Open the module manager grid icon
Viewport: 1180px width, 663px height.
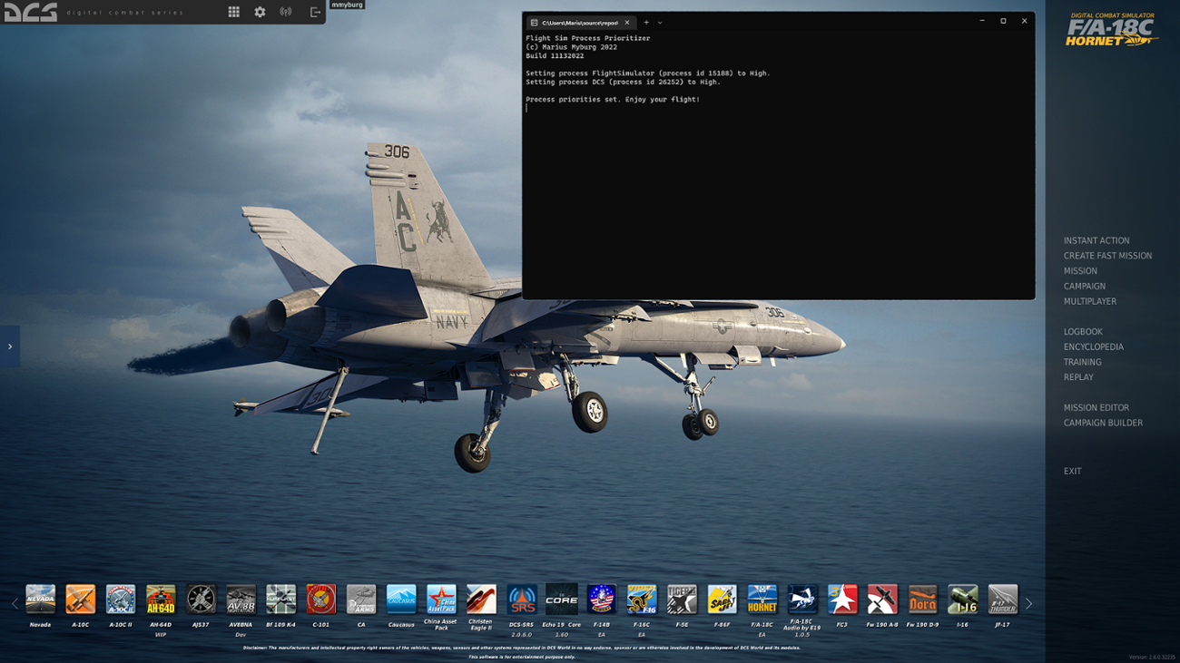click(x=233, y=11)
